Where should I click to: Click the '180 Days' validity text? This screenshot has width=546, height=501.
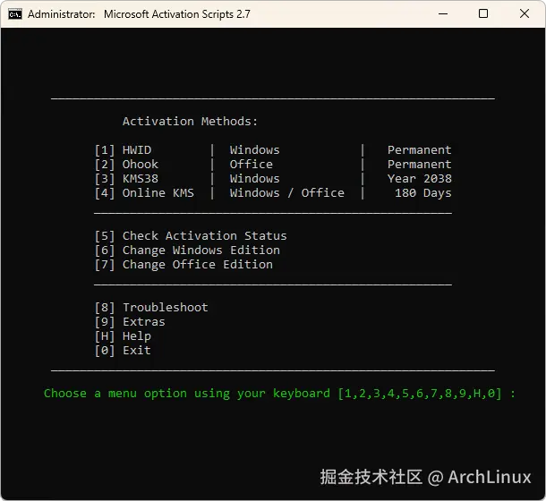pos(422,193)
